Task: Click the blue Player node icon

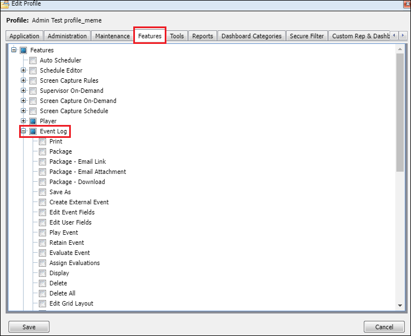Action: pos(33,121)
